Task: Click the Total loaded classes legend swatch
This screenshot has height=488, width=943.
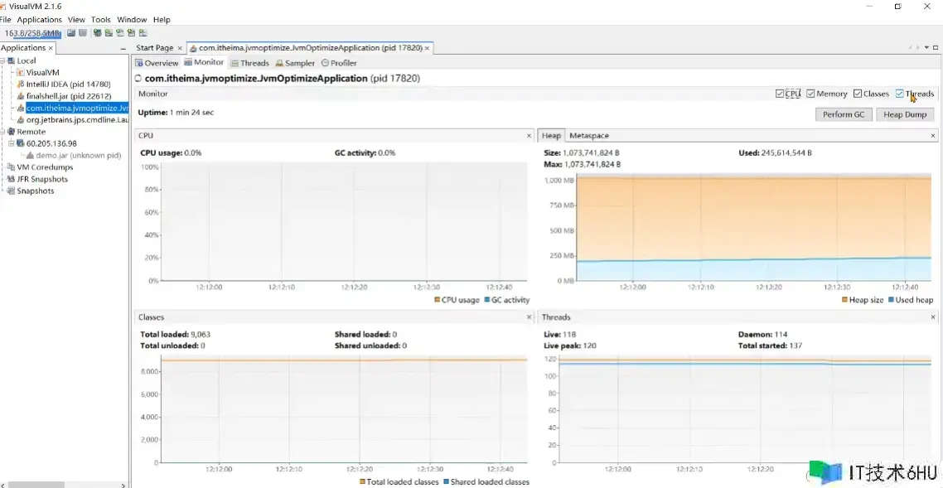Action: point(363,482)
